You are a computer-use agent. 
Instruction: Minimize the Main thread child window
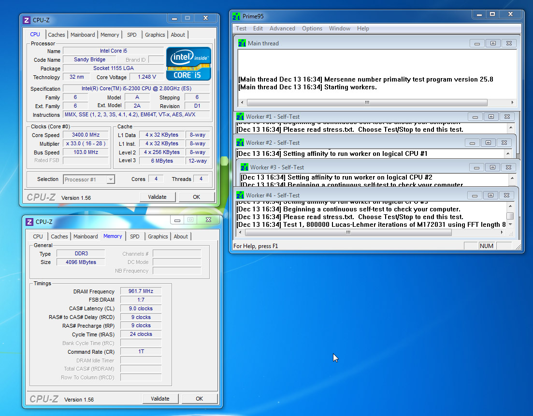[477, 43]
